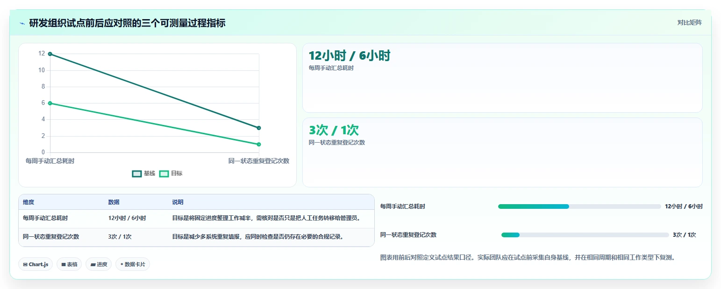Click the 目标 data point at value 1
The image size is (721, 289).
click(259, 144)
